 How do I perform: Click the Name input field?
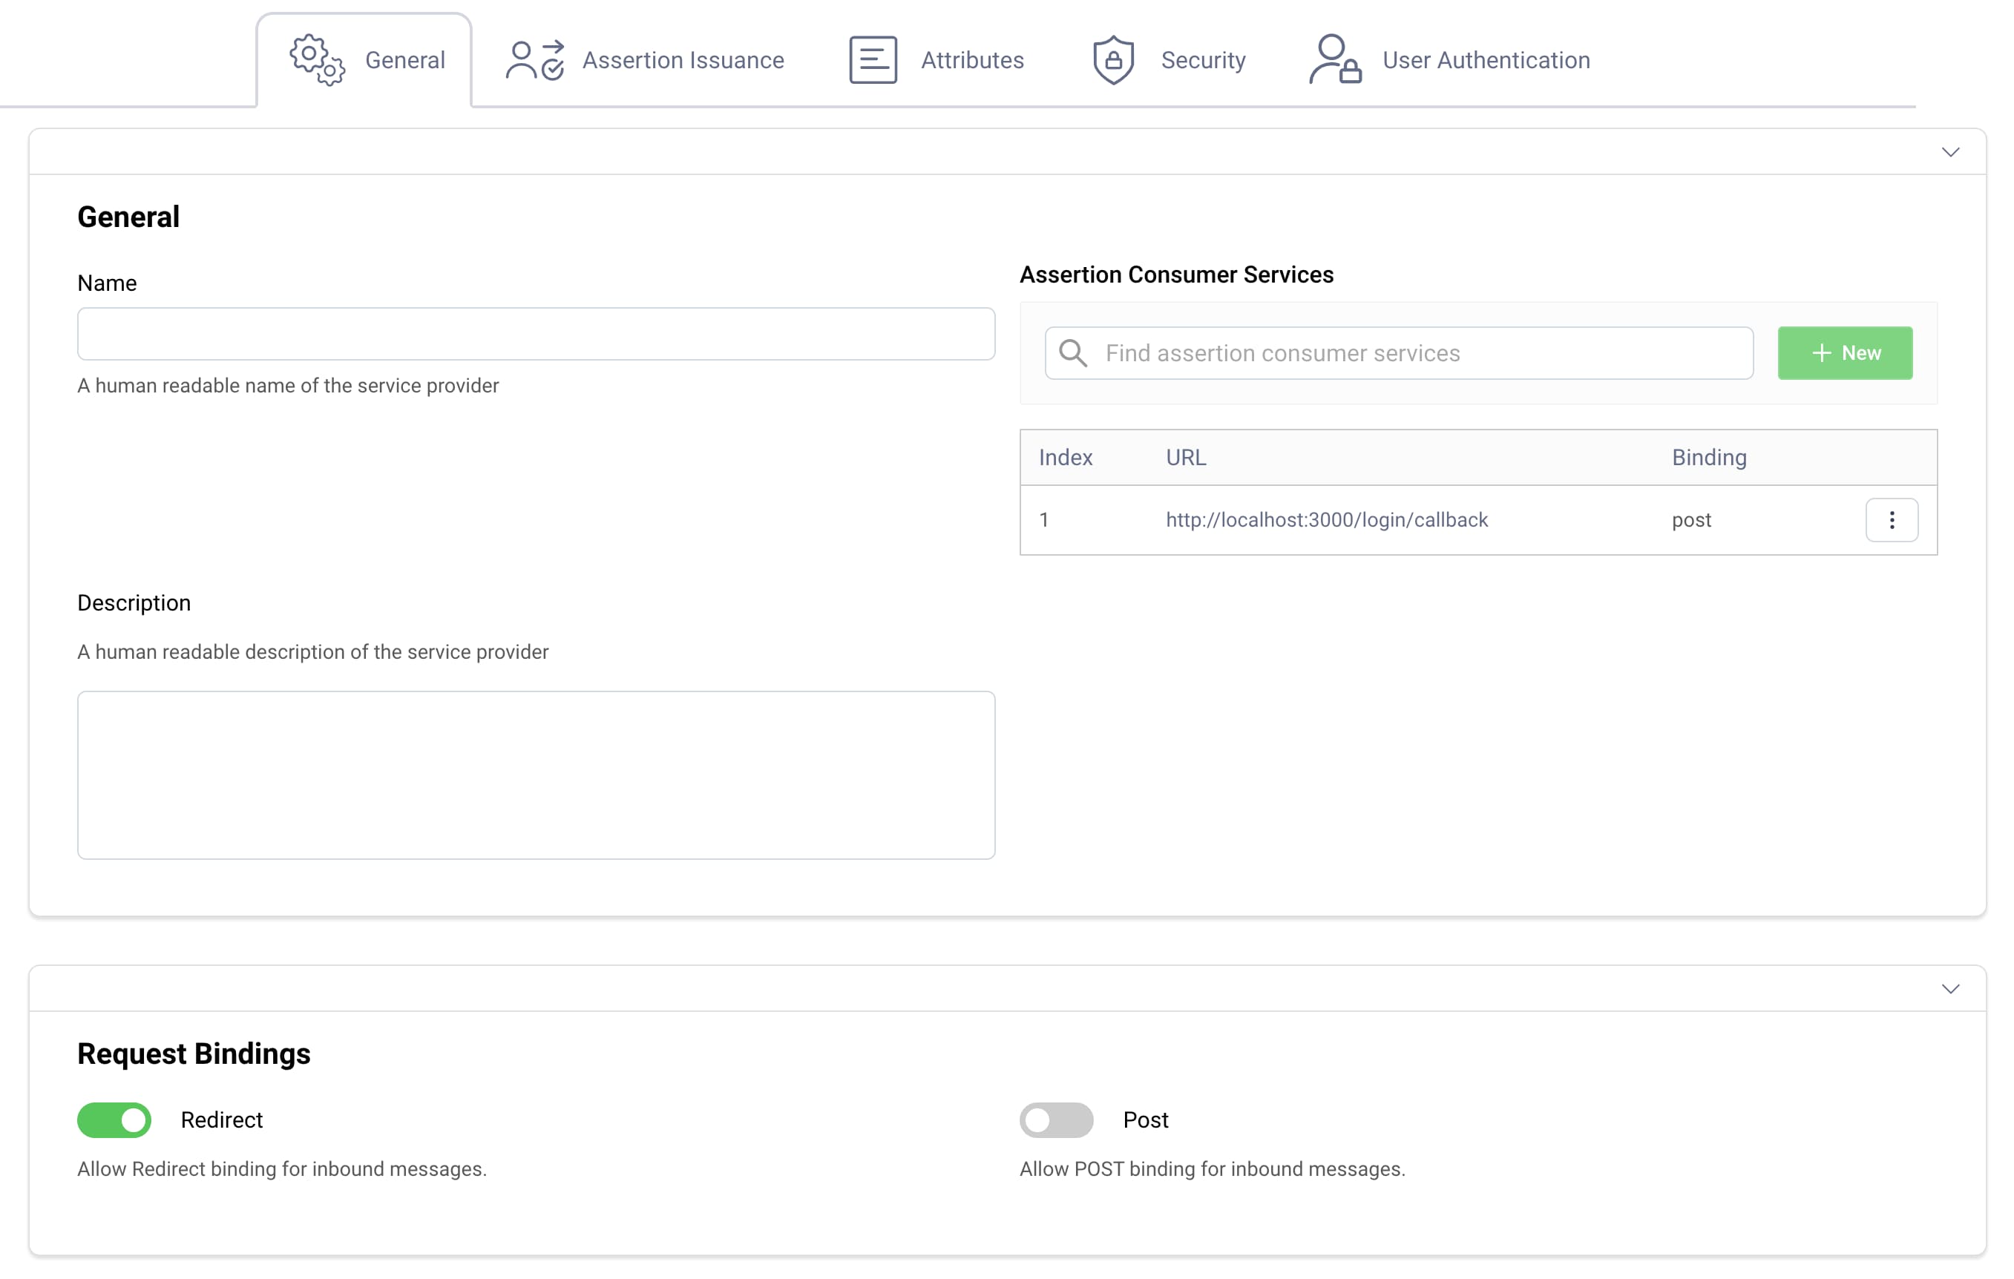tap(535, 335)
